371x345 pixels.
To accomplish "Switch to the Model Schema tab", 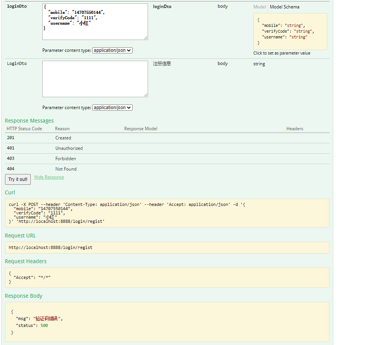I will point(284,7).
